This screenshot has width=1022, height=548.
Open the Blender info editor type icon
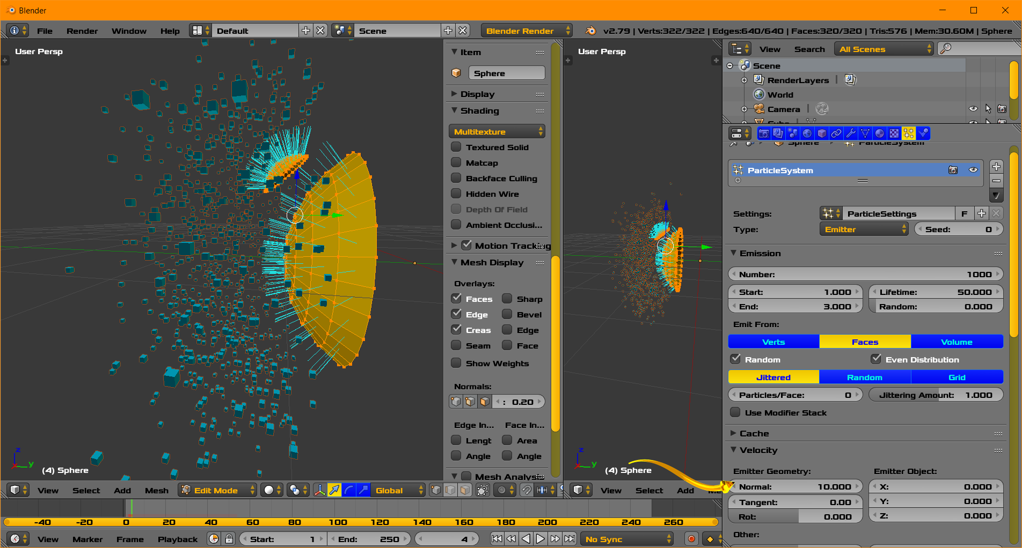point(18,31)
